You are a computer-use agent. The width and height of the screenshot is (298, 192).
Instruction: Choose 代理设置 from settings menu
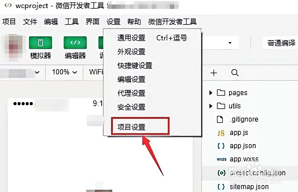152,93
